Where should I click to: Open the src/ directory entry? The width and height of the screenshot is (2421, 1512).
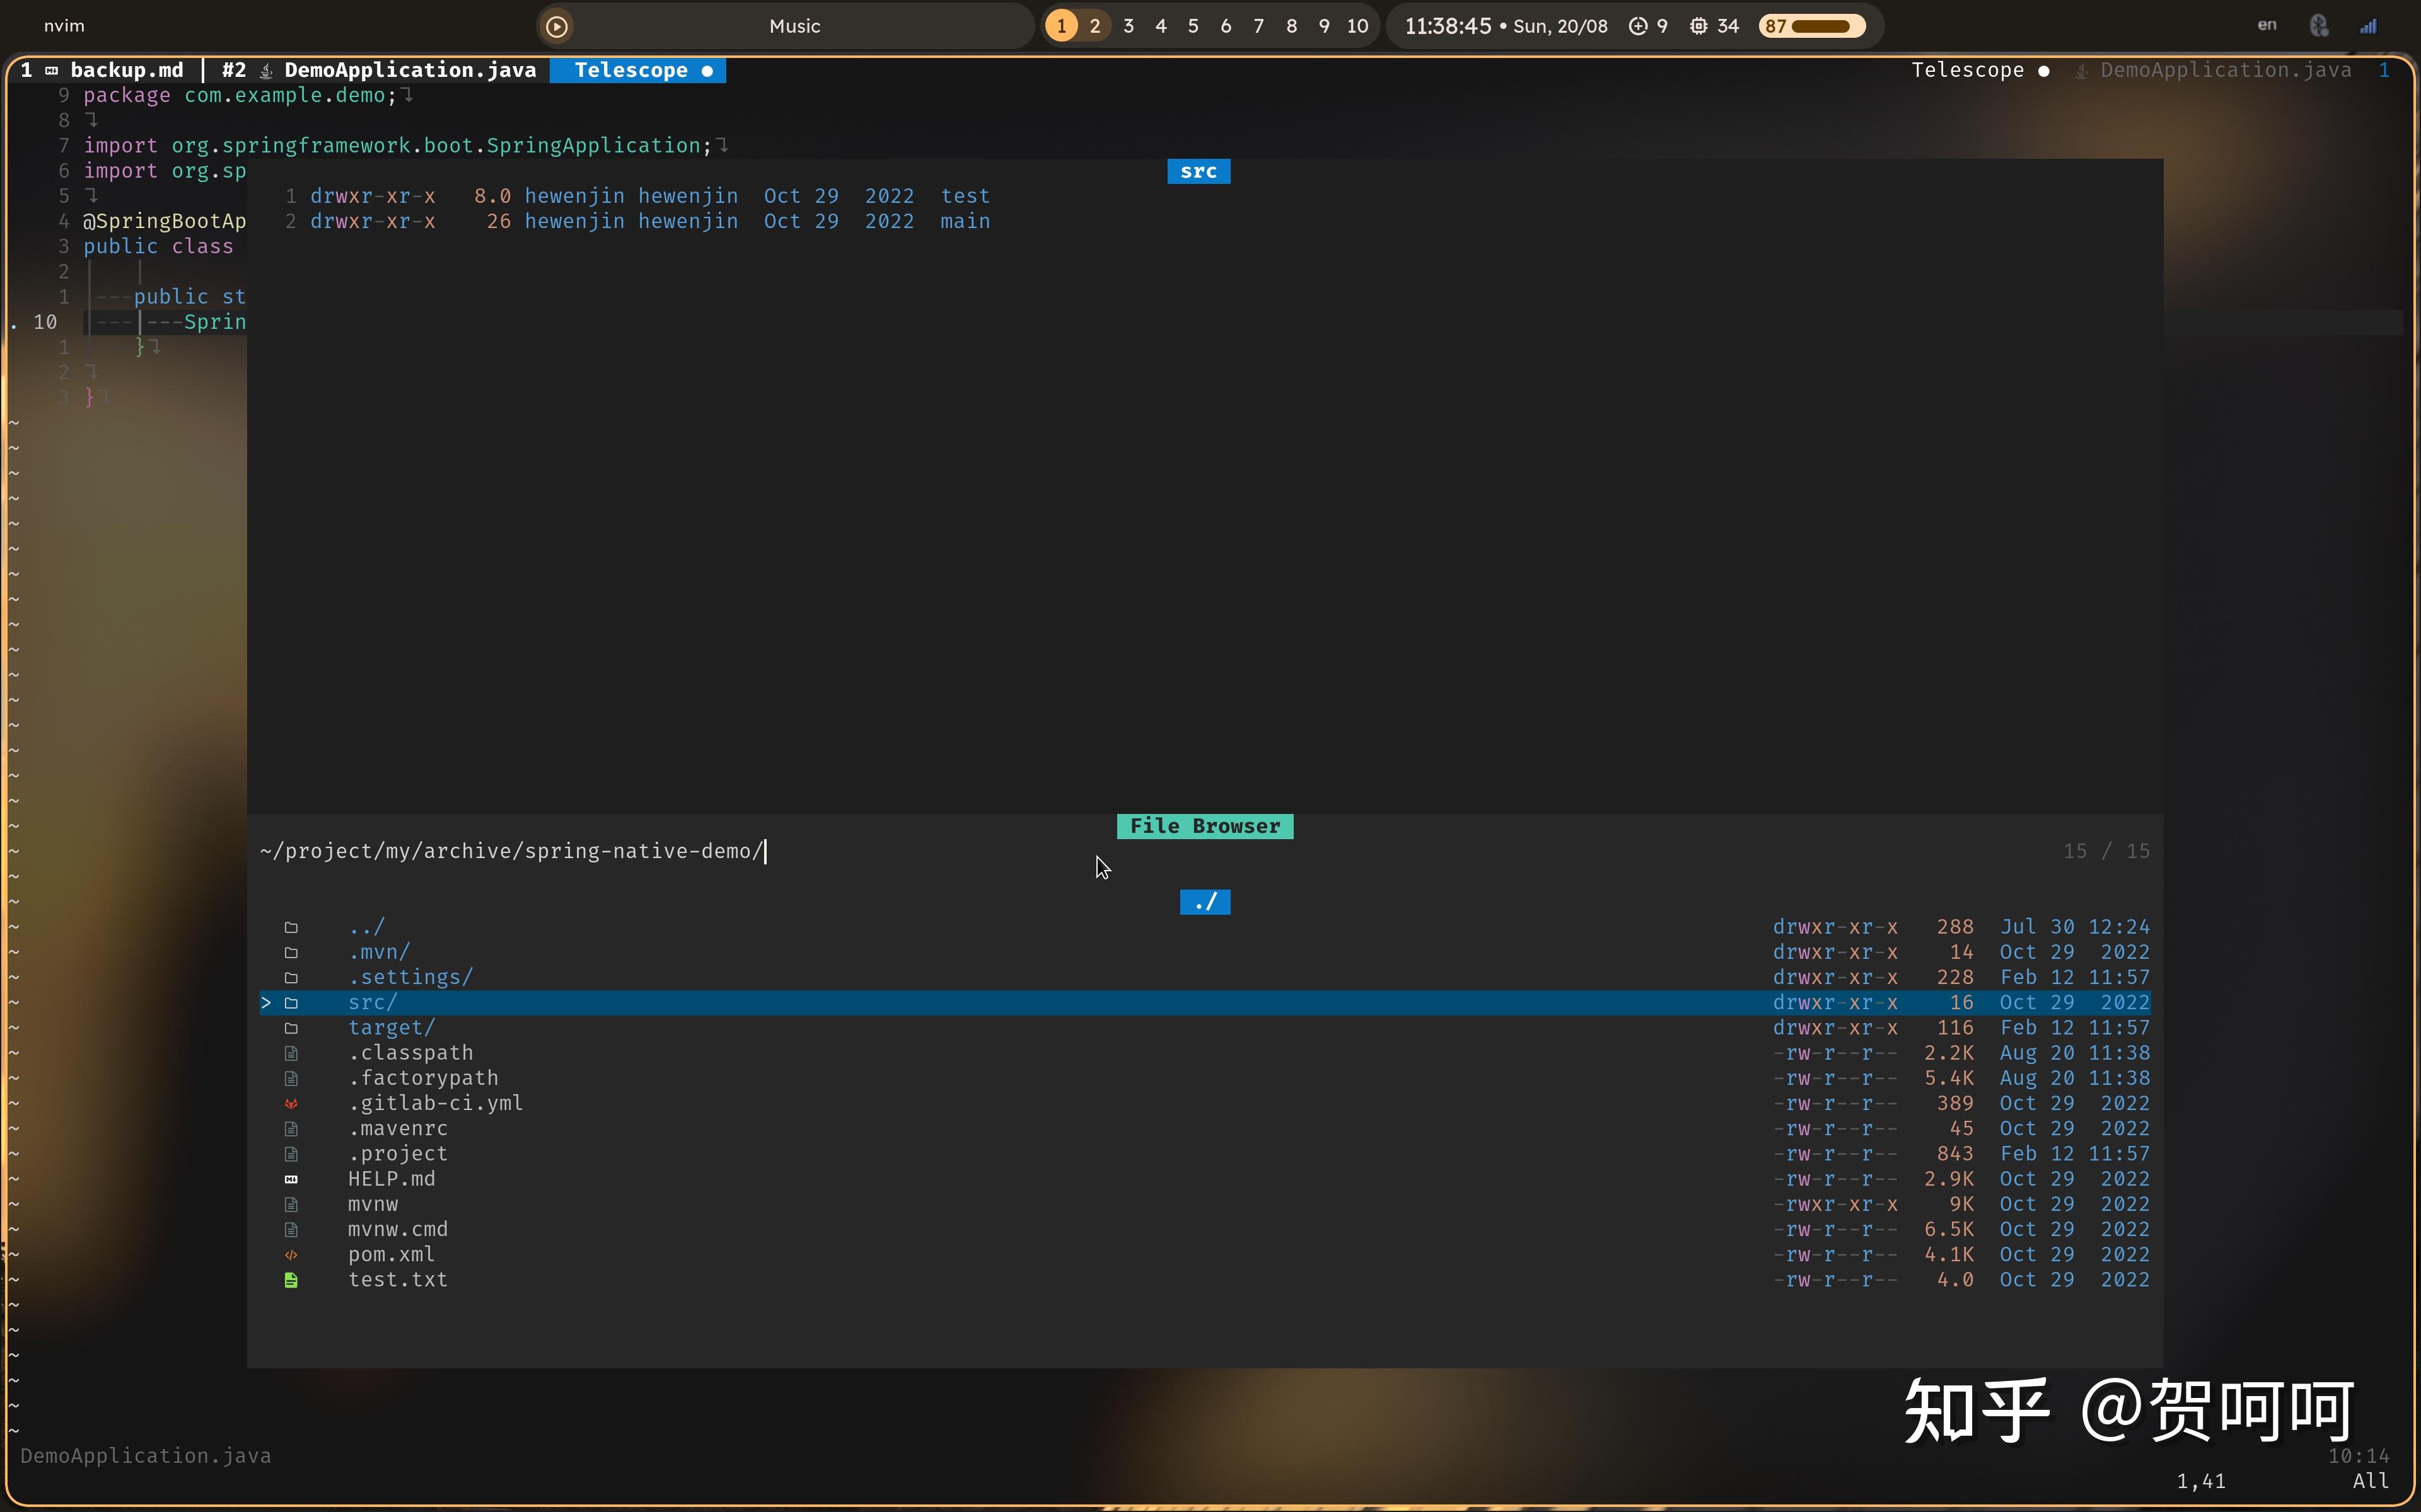pos(373,1002)
